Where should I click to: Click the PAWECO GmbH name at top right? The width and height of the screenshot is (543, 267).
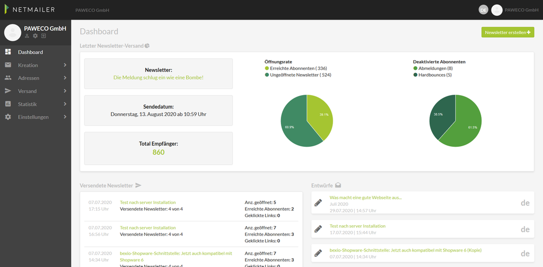pyautogui.click(x=522, y=10)
